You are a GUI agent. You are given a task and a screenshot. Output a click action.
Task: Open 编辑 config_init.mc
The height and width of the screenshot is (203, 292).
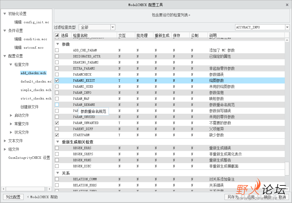pyautogui.click(x=32, y=22)
